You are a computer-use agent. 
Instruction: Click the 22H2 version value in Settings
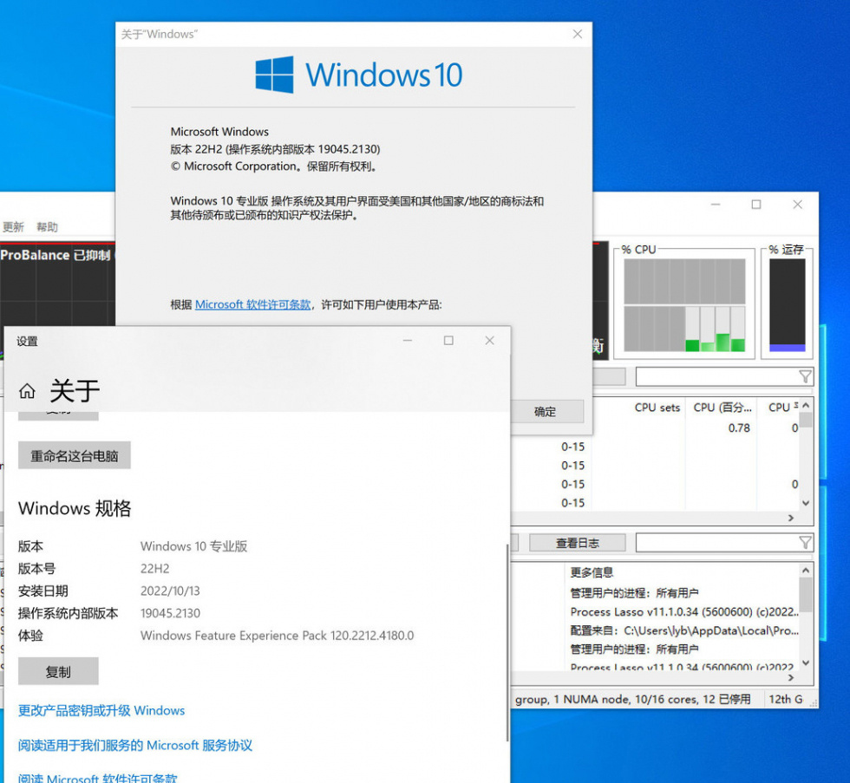point(155,569)
